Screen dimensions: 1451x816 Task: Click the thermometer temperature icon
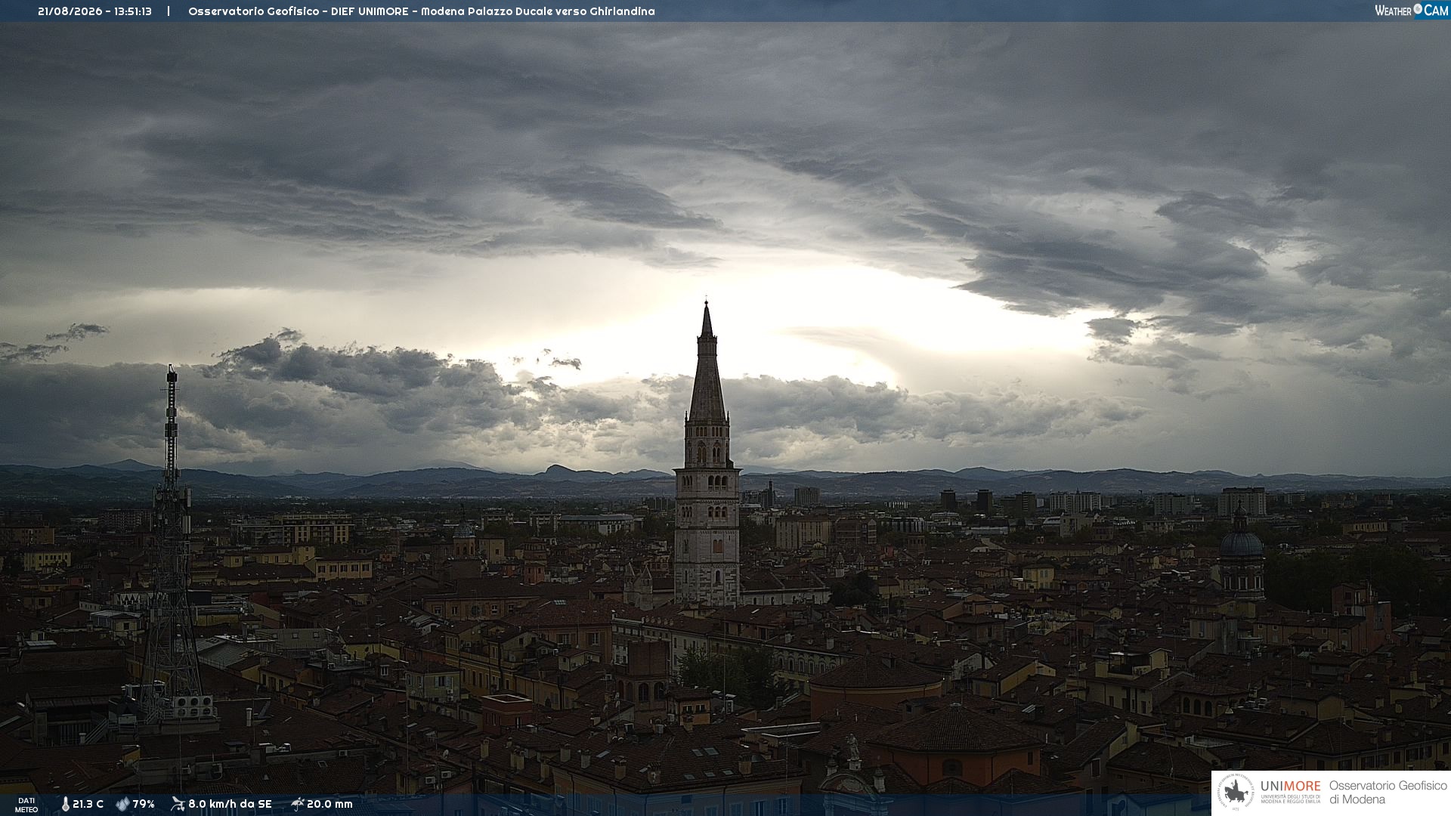[65, 804]
